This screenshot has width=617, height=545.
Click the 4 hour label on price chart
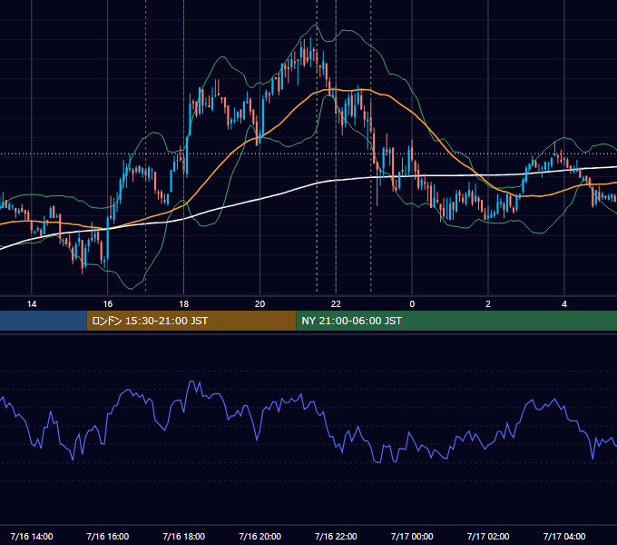pos(564,304)
